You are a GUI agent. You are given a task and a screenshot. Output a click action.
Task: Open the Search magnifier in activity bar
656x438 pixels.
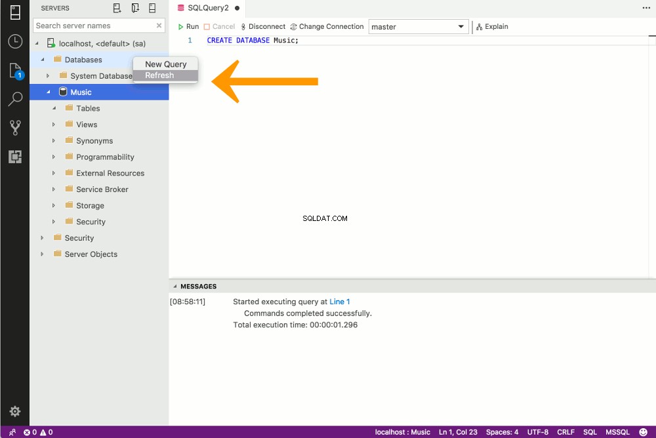(x=15, y=99)
